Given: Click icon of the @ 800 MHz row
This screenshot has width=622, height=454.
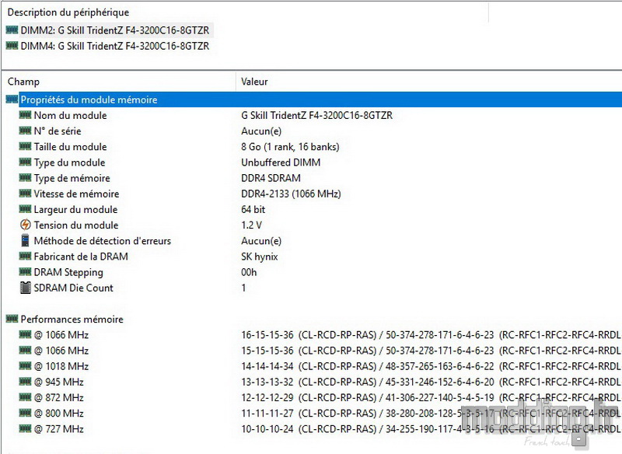Looking at the screenshot, I should pos(25,413).
